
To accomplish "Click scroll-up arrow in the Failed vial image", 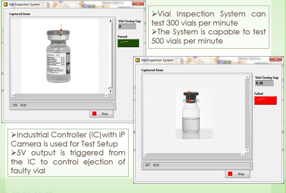I will [x=247, y=77].
